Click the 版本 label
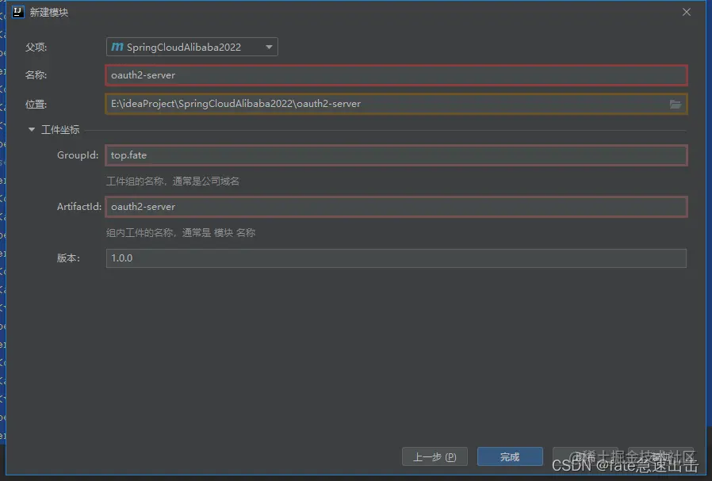712x481 pixels. tap(68, 258)
